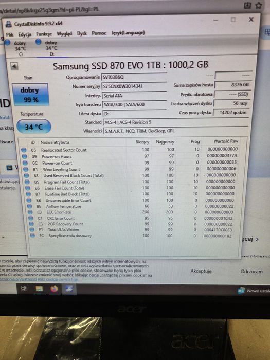Viewport: 270px width, 360px height.
Task: Select the Airflow Temperature attribute name
Action: point(64,206)
